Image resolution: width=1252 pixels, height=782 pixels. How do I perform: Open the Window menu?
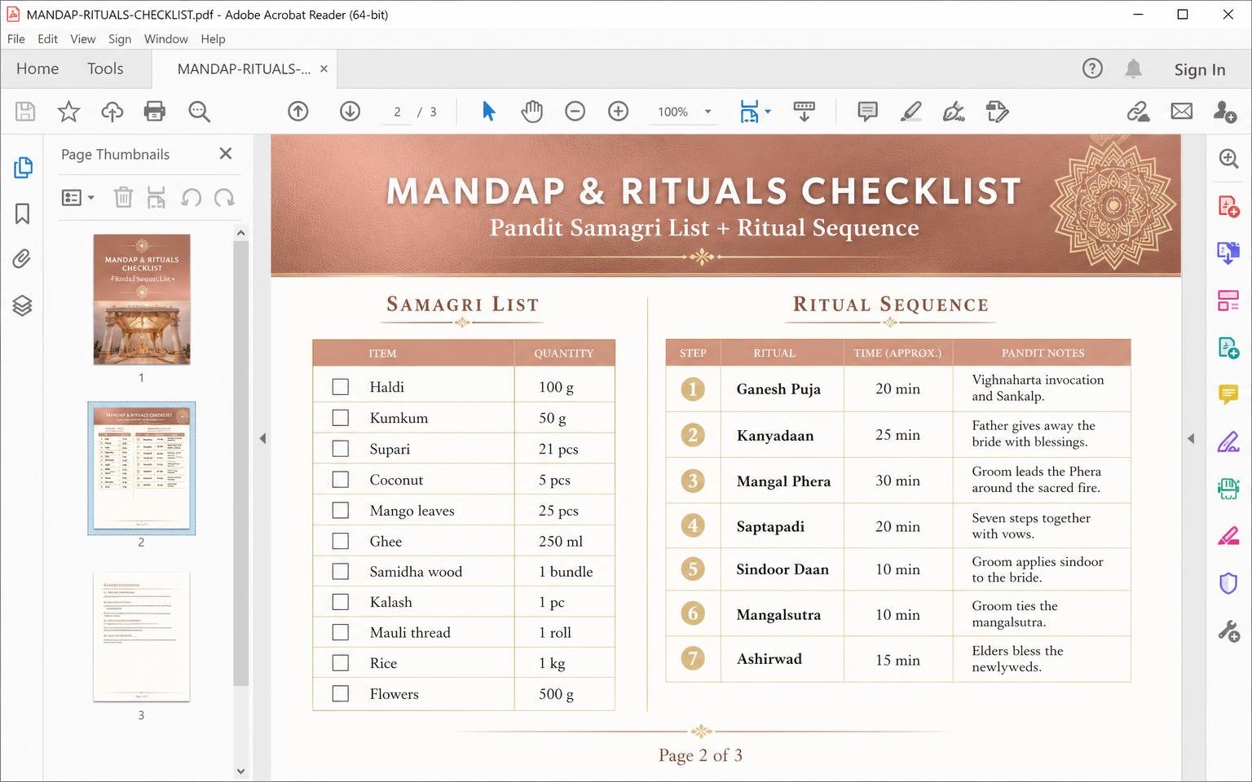166,38
